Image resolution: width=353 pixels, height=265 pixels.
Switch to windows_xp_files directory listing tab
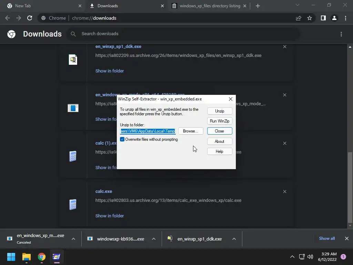coord(209,6)
